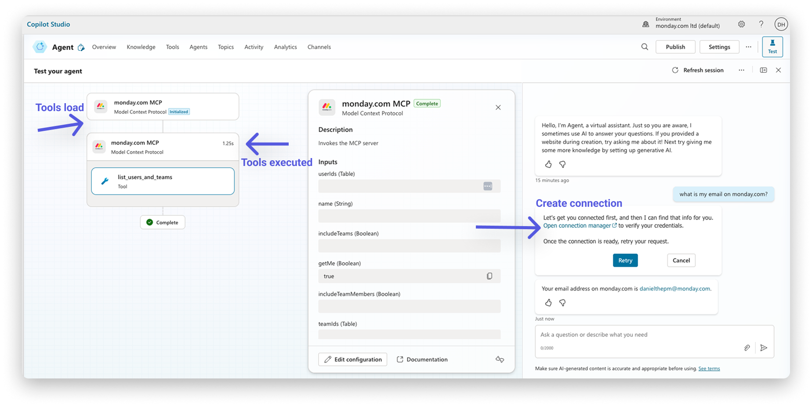Open the DH account avatar
Image resolution: width=812 pixels, height=407 pixels.
click(x=781, y=25)
